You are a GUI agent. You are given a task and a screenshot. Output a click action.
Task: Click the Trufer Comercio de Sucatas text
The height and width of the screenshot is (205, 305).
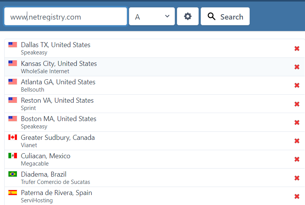55,182
